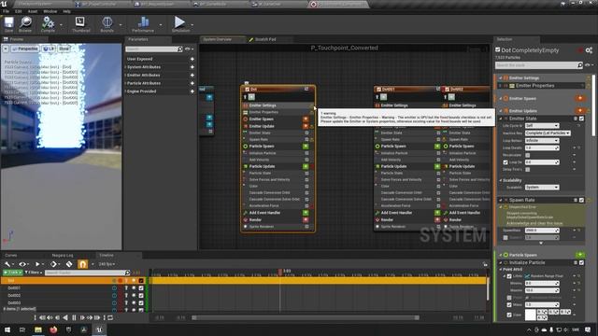Screen dimensions: 598x336
Task: Toggle the timeline loop button
Action: pos(110,317)
